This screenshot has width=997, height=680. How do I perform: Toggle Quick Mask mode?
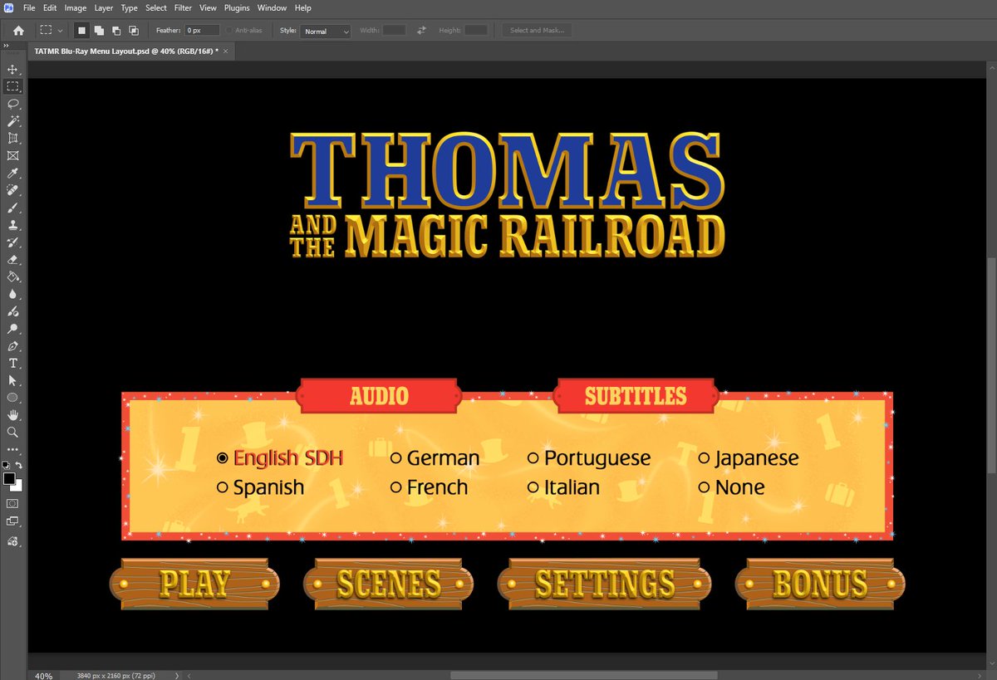coord(13,503)
